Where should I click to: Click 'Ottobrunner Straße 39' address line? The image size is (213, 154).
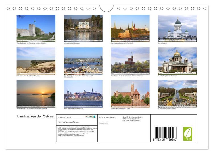131,119
